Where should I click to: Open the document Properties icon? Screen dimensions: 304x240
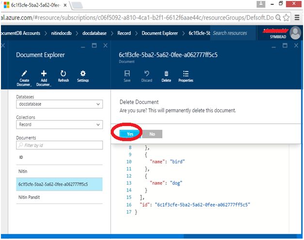click(186, 74)
